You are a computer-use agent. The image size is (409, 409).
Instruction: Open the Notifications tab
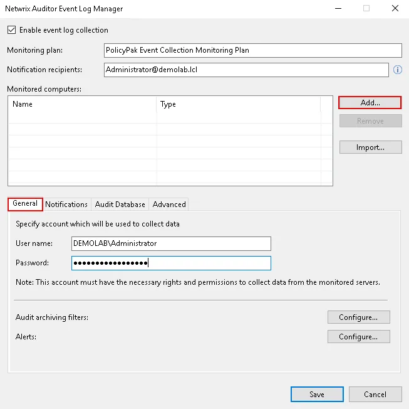pyautogui.click(x=66, y=204)
